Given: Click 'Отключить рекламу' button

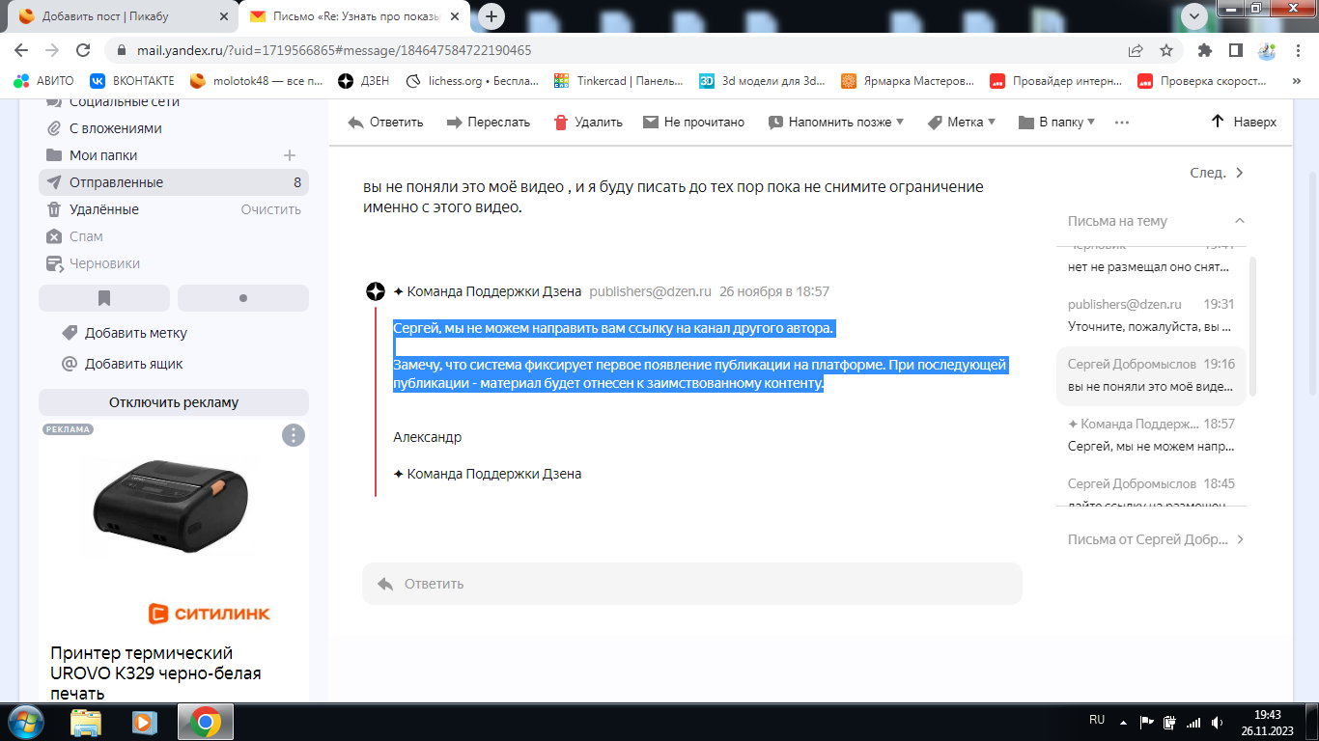Looking at the screenshot, I should [x=174, y=402].
